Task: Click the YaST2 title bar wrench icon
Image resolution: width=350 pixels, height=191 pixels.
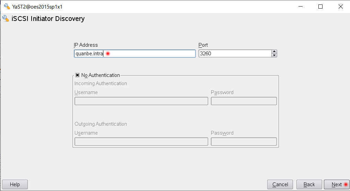Action: (7, 7)
